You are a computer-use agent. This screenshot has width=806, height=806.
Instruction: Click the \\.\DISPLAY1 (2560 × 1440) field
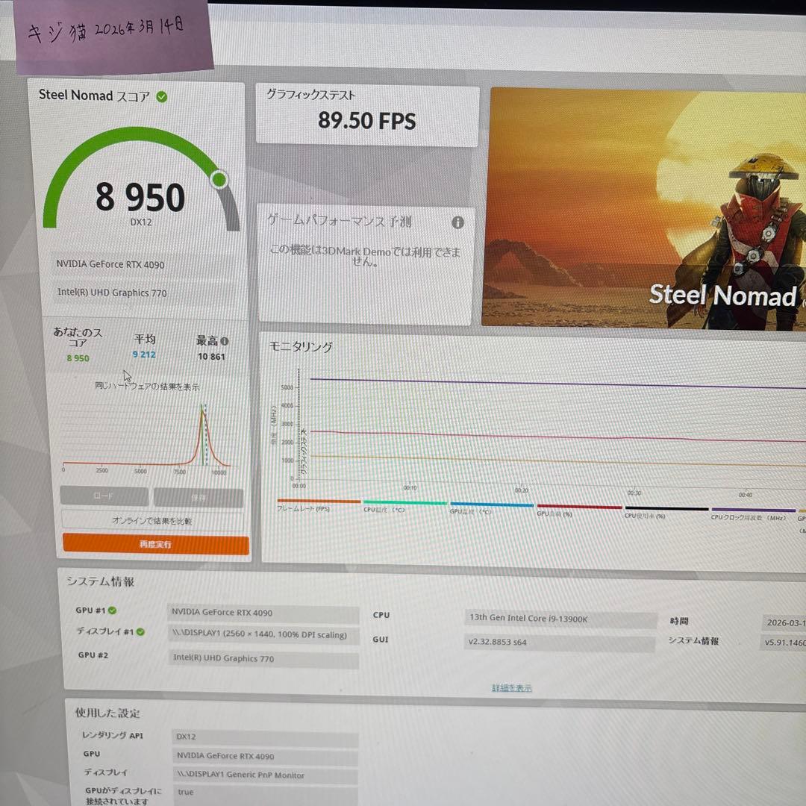click(x=263, y=634)
